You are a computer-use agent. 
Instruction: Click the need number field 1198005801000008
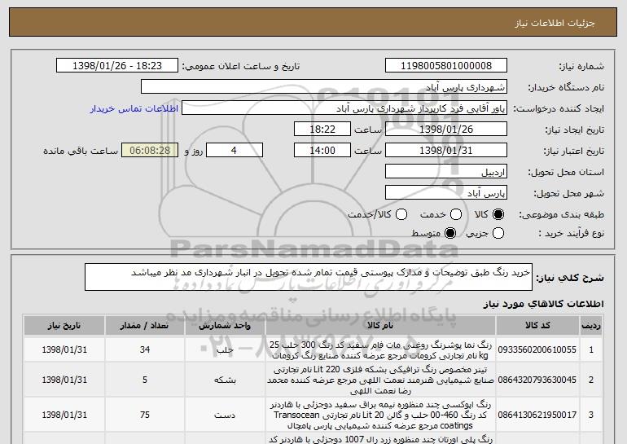point(446,66)
